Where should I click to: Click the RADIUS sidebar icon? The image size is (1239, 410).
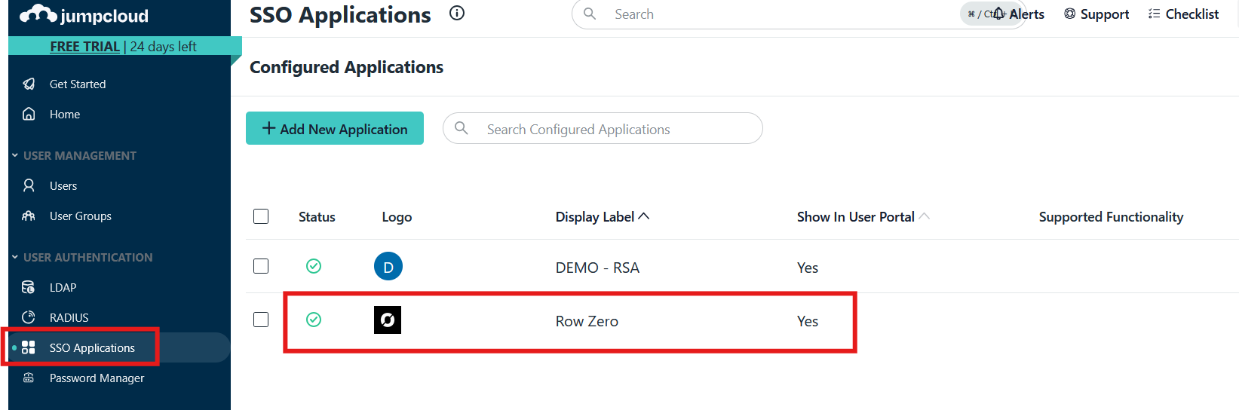[x=29, y=317]
